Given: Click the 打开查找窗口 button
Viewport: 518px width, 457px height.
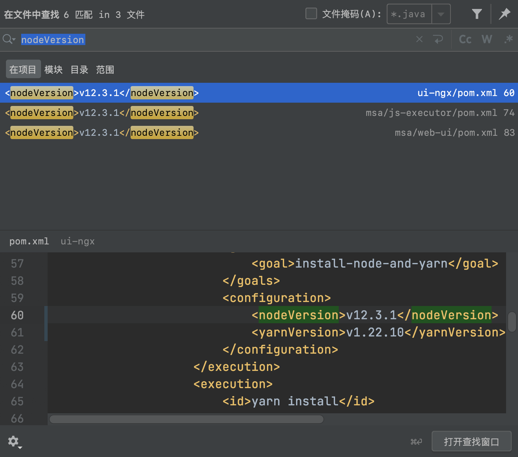Looking at the screenshot, I should (471, 441).
